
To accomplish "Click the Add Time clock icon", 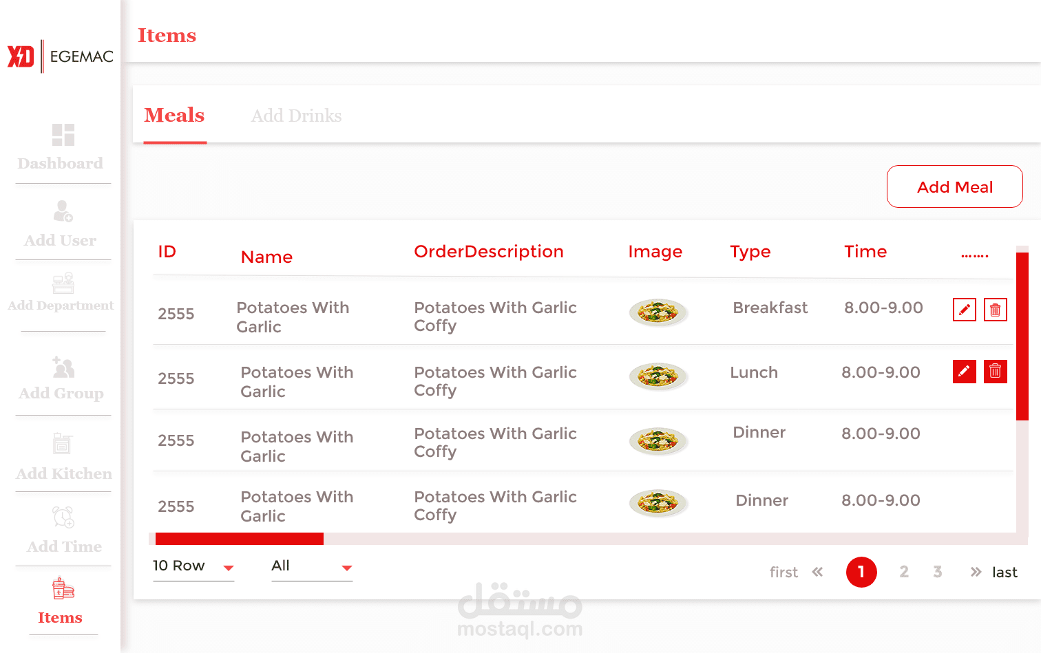I will (x=63, y=517).
